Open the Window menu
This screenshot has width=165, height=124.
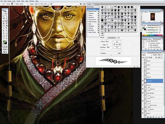pos(32,1)
